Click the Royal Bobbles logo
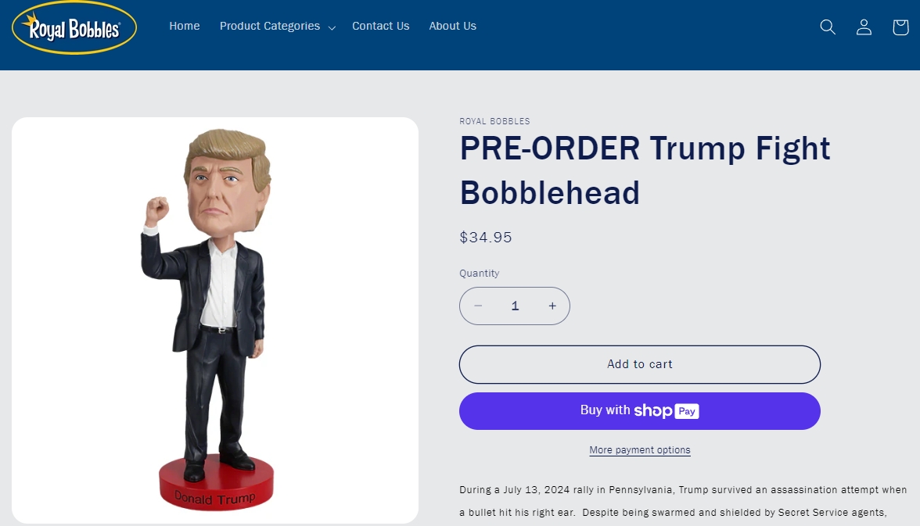920x526 pixels. [x=74, y=27]
